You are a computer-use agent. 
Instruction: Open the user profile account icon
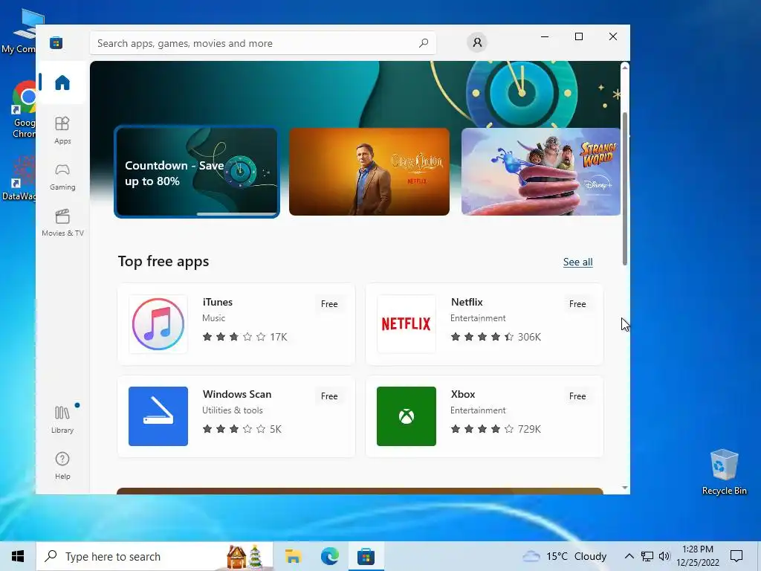click(477, 42)
